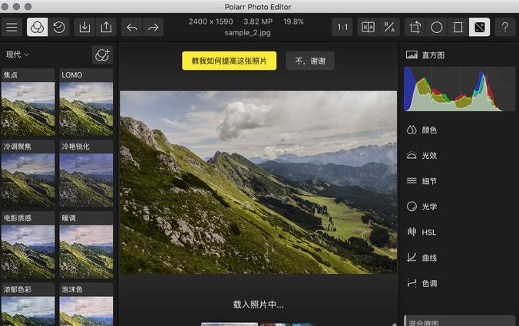Click the yellow 教我如何提高这张照片 button
The height and width of the screenshot is (326, 519).
pyautogui.click(x=229, y=61)
